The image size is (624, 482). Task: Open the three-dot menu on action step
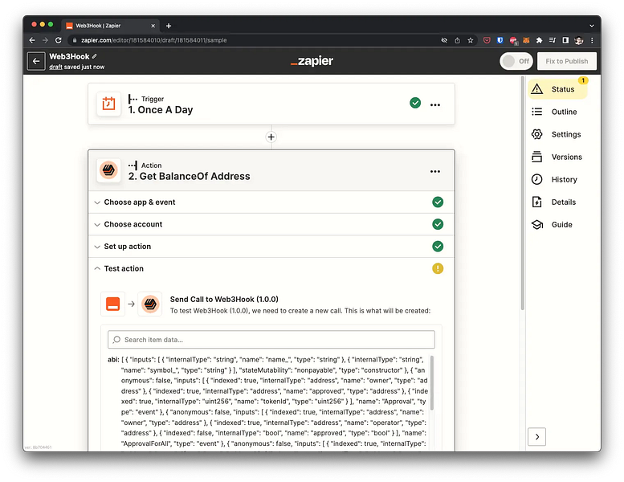pos(435,172)
